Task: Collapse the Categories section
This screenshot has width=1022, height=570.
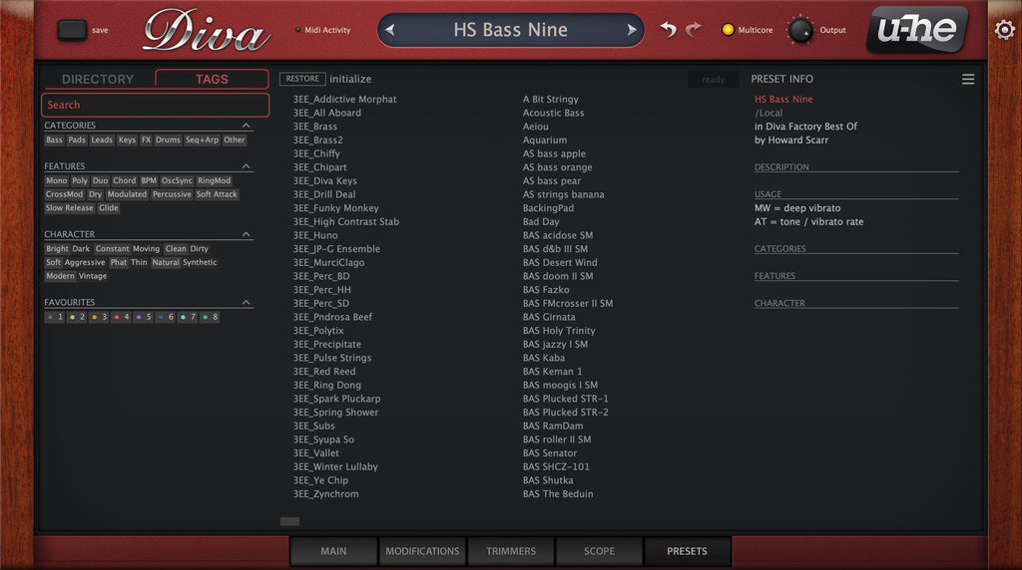Action: 246,125
